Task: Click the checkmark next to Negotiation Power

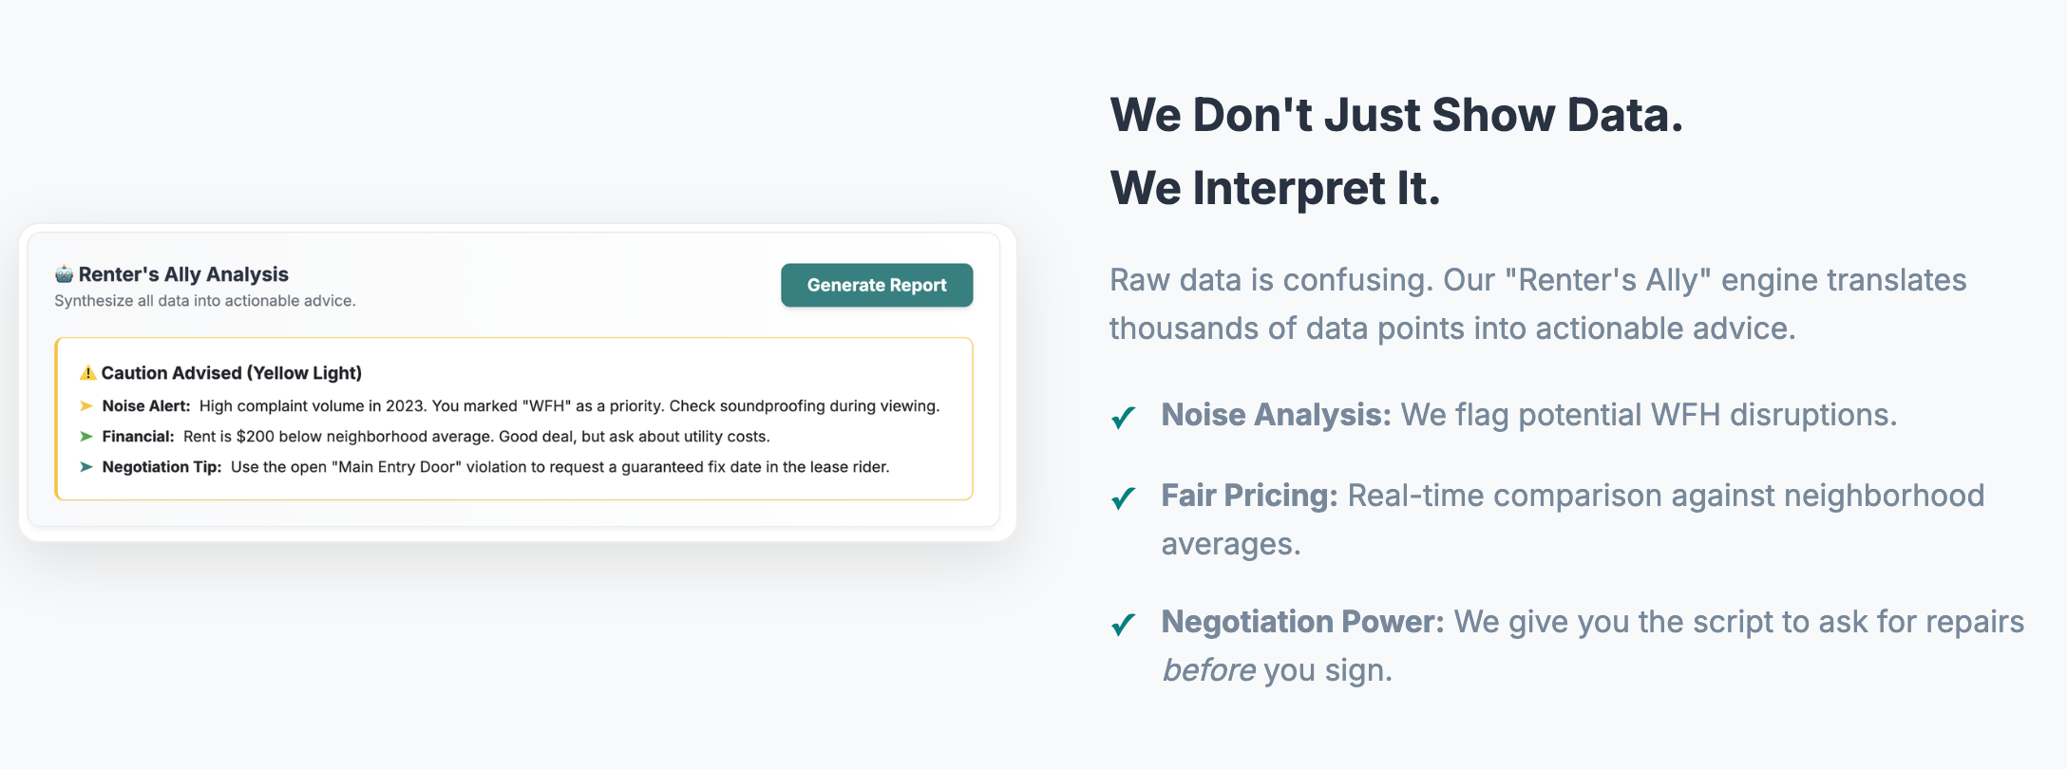Action: click(x=1124, y=624)
